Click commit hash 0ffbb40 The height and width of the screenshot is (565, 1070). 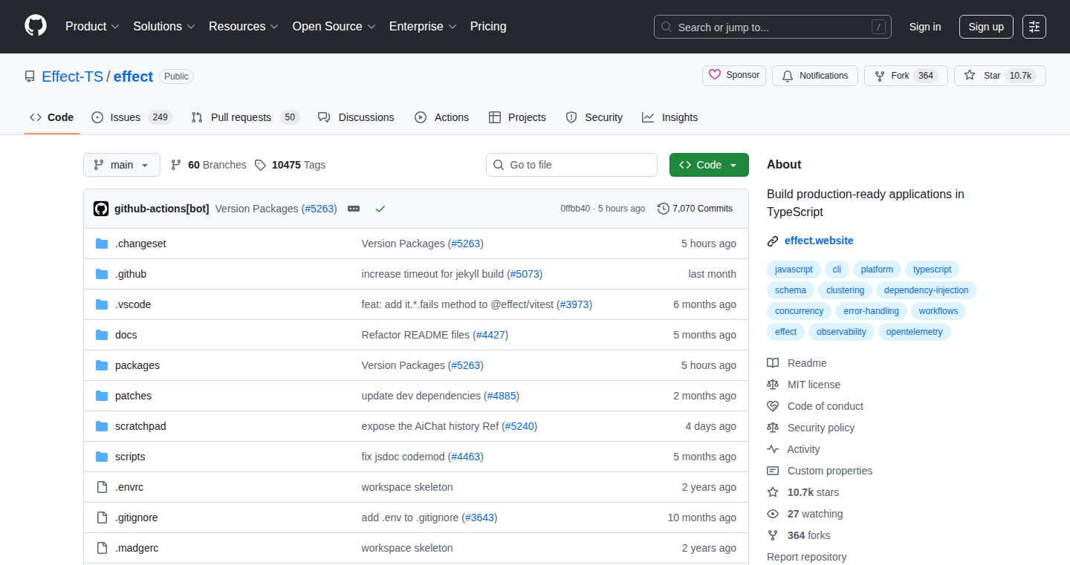(x=575, y=209)
